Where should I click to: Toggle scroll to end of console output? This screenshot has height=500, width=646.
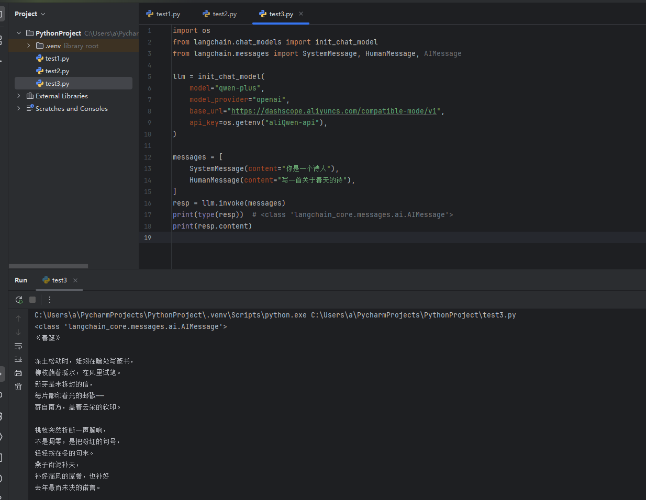(18, 359)
